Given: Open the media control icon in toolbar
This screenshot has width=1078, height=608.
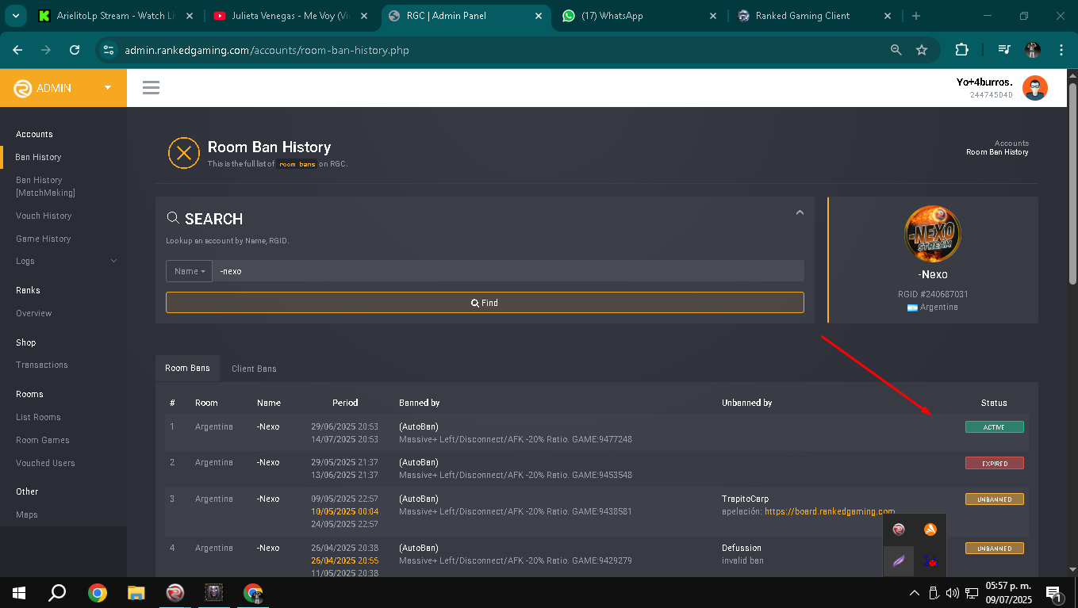Looking at the screenshot, I should (x=1004, y=50).
